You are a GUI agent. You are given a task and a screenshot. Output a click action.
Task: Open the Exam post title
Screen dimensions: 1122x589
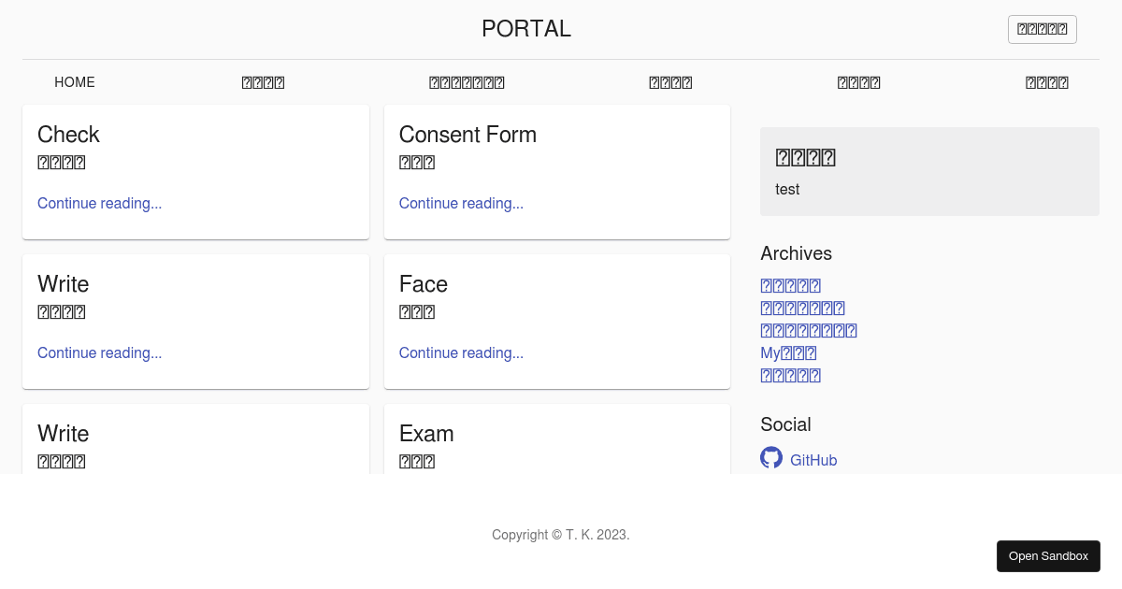click(x=426, y=434)
